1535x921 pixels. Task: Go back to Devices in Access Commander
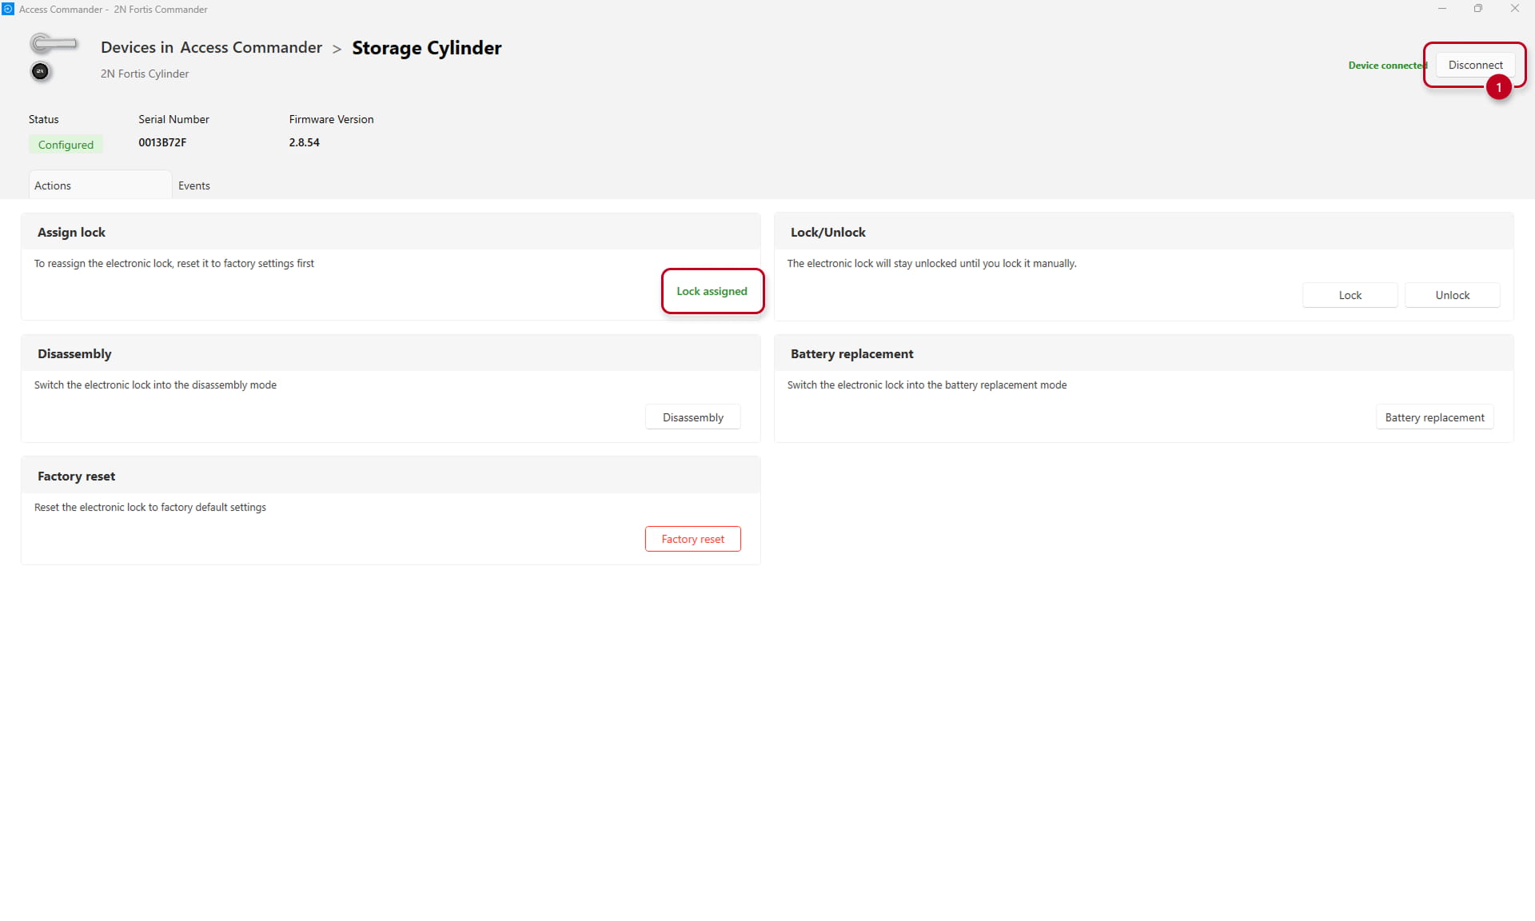click(211, 47)
